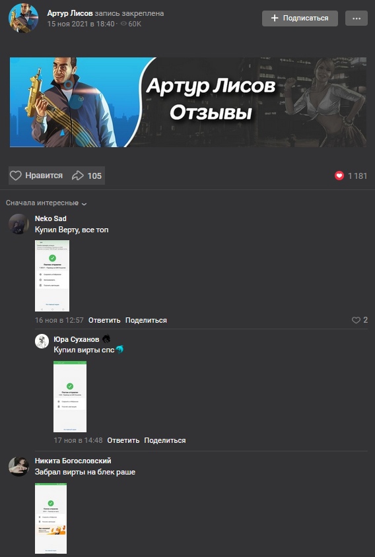Open the Артур Лисов author name link
Screen dimensions: 375x557
pos(70,13)
